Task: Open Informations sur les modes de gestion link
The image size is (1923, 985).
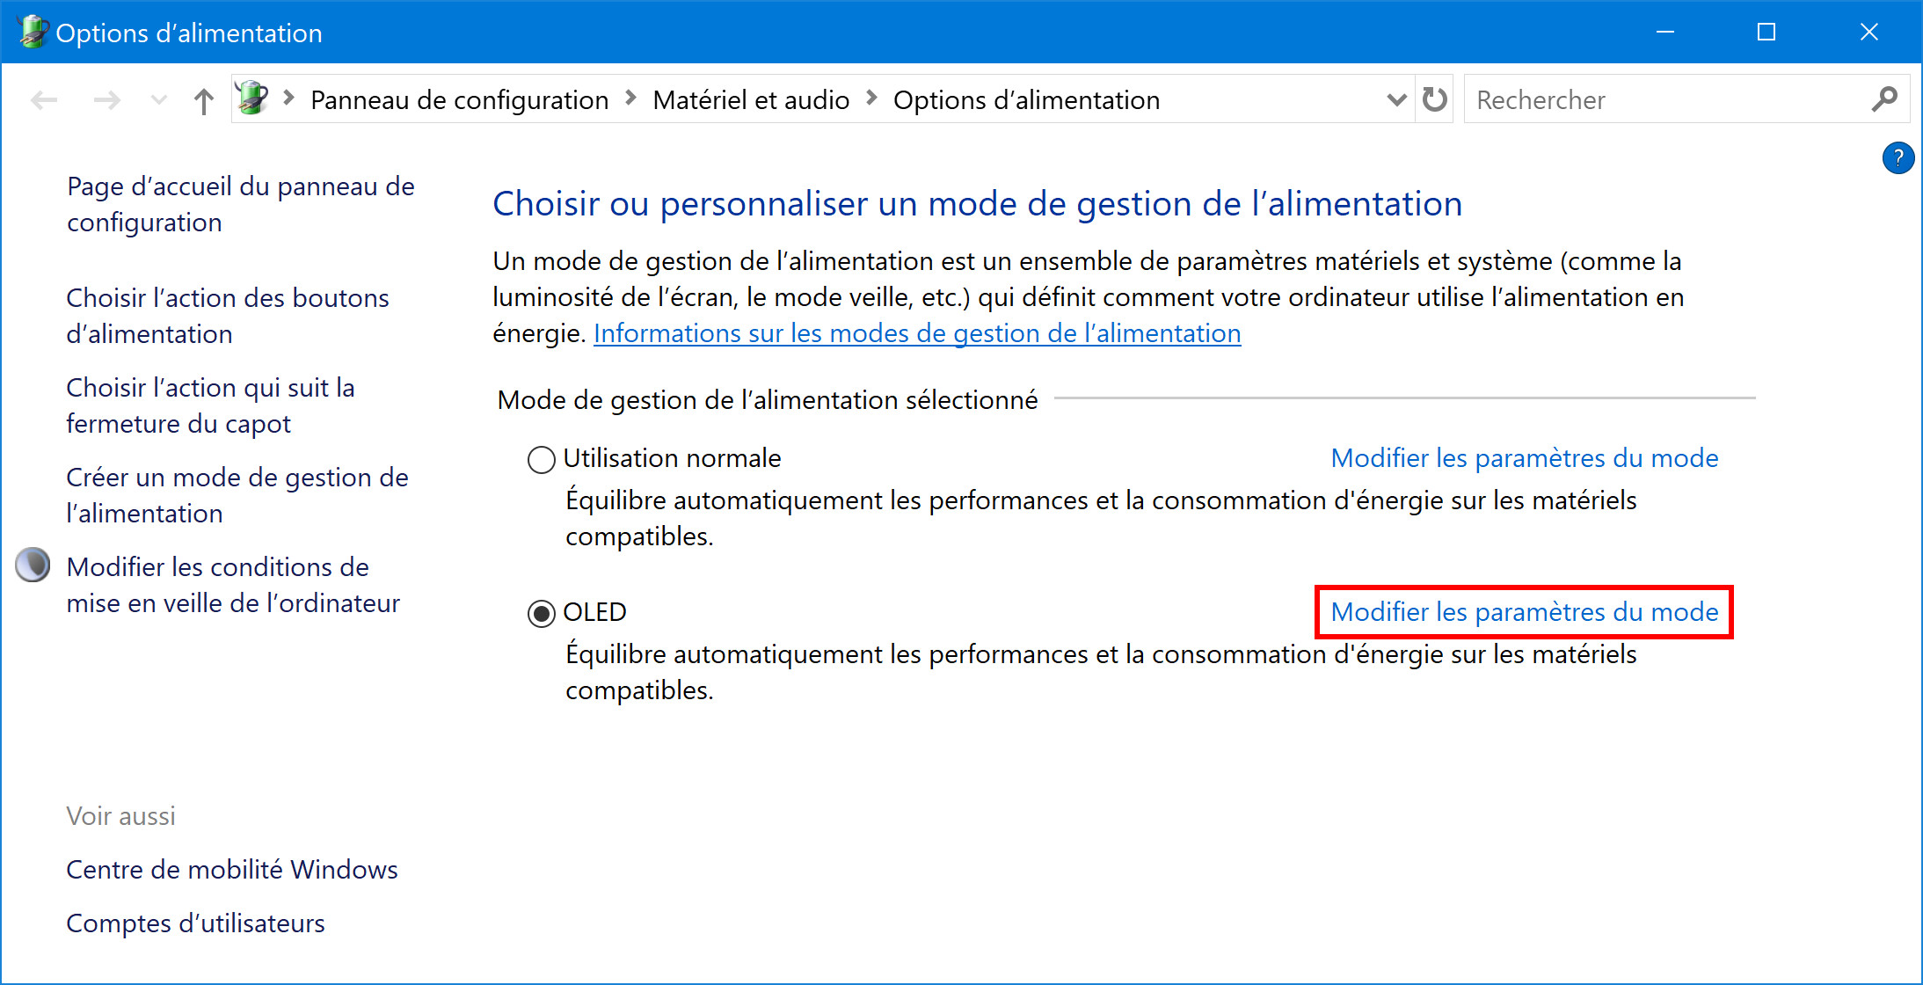Action: click(917, 333)
